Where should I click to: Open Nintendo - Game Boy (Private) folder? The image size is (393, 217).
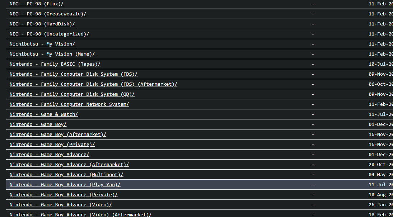52,144
